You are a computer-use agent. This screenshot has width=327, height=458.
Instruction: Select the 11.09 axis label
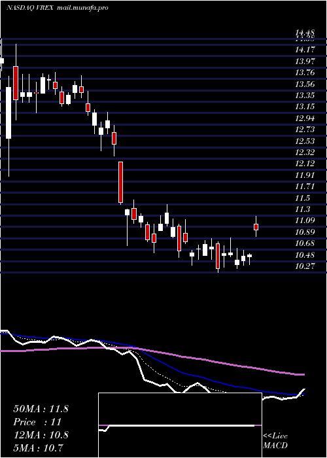point(305,220)
